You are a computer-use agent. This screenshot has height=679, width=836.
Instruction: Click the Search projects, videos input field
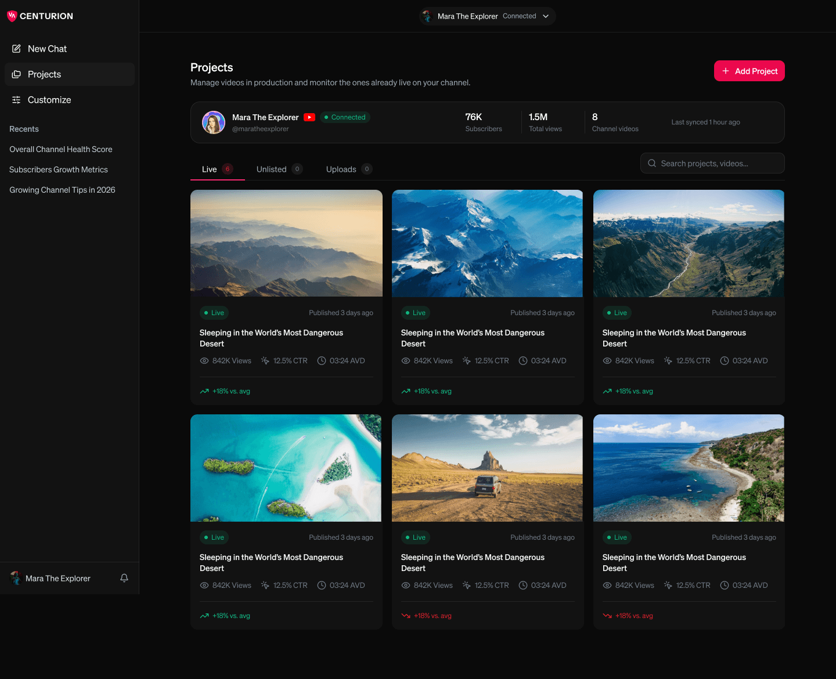coord(712,163)
